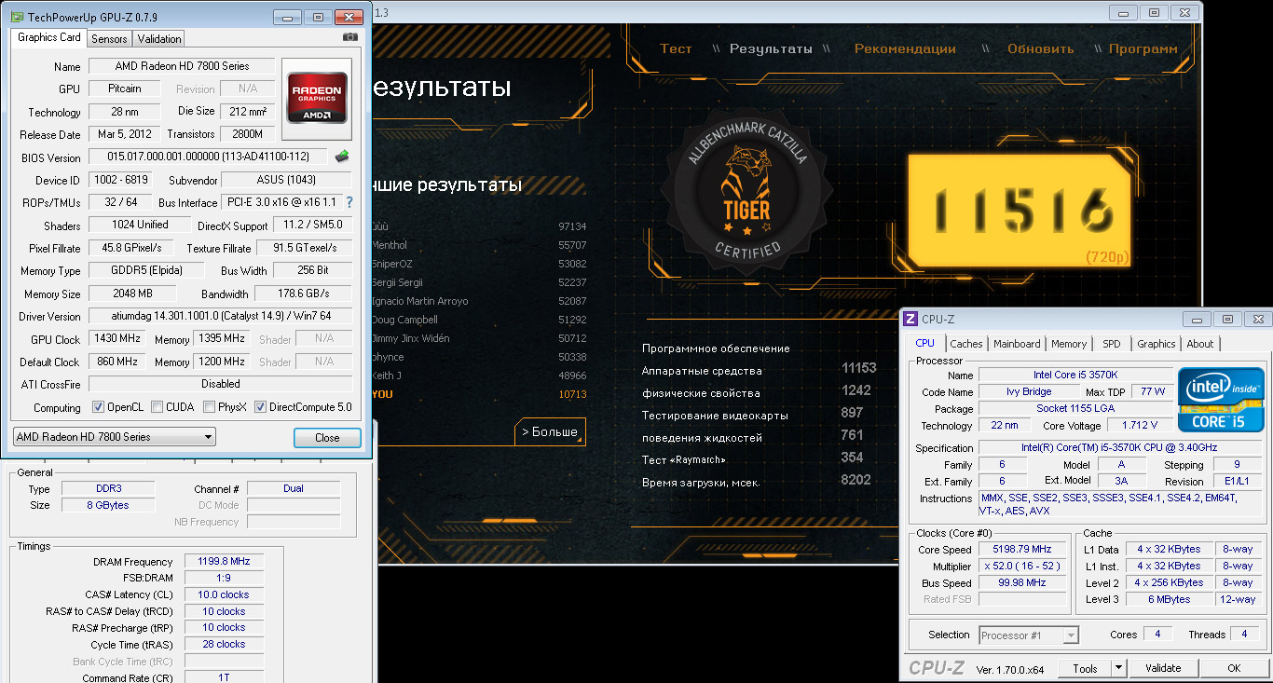Click the YOU 10713 leaderboard row
Viewport: 1273px width, 683px height.
click(478, 394)
